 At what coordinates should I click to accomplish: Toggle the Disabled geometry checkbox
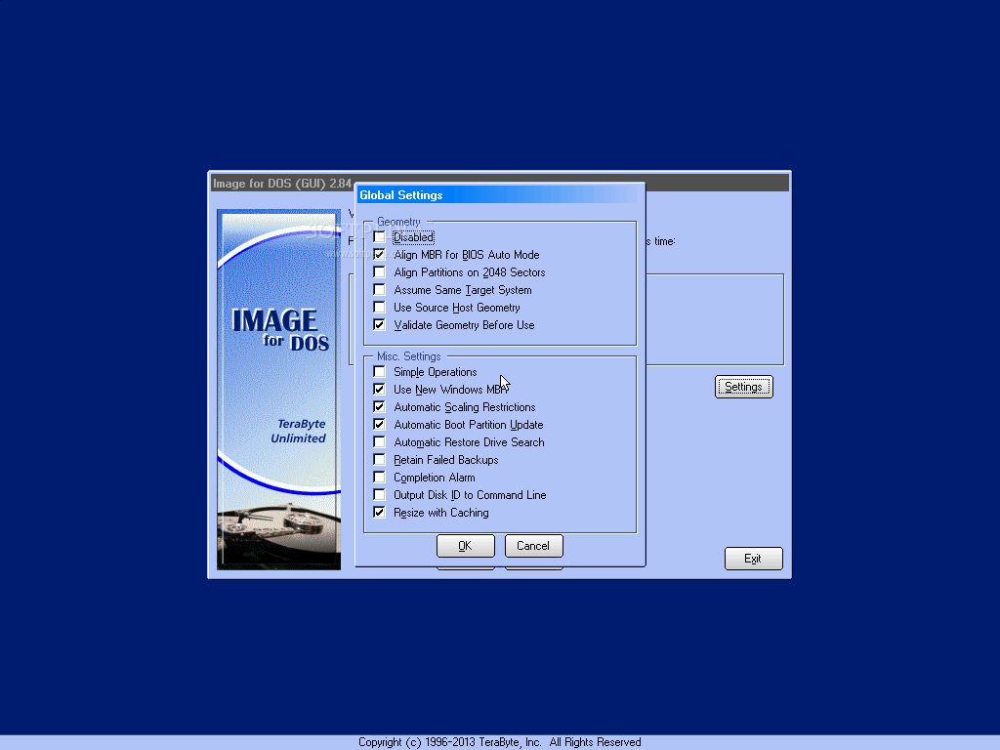pyautogui.click(x=380, y=237)
